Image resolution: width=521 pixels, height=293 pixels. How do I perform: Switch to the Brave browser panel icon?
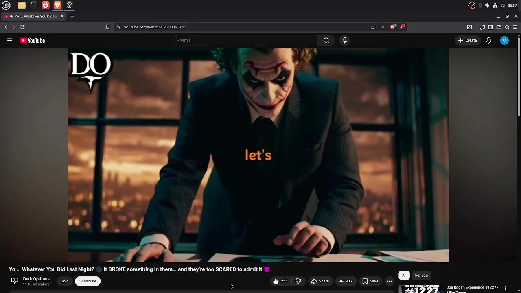[x=57, y=5]
